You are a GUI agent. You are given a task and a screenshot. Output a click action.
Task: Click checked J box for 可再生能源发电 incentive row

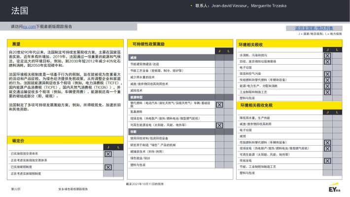(x=219, y=125)
